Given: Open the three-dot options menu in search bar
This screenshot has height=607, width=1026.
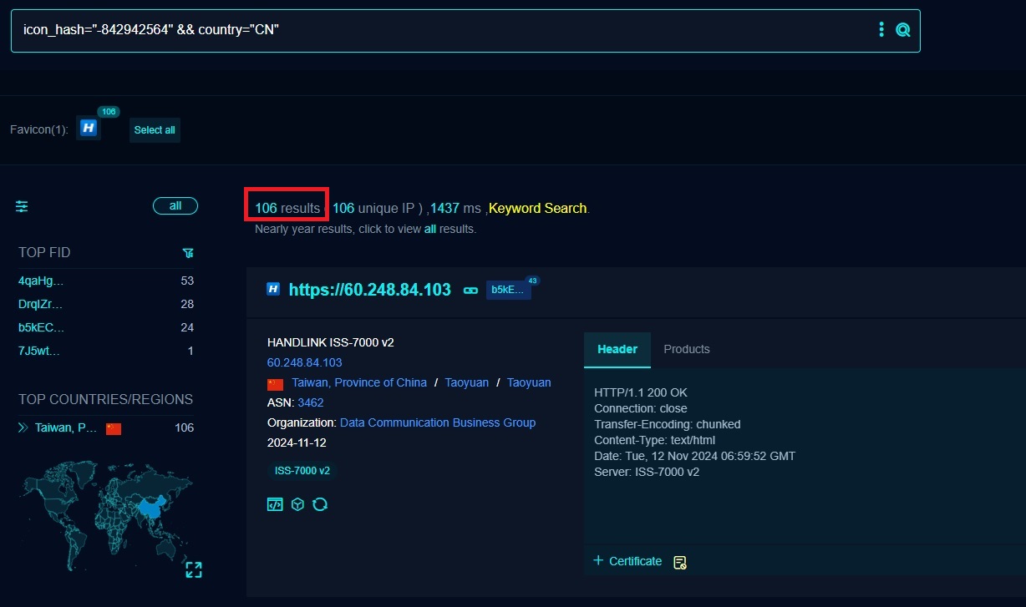Looking at the screenshot, I should click(881, 30).
